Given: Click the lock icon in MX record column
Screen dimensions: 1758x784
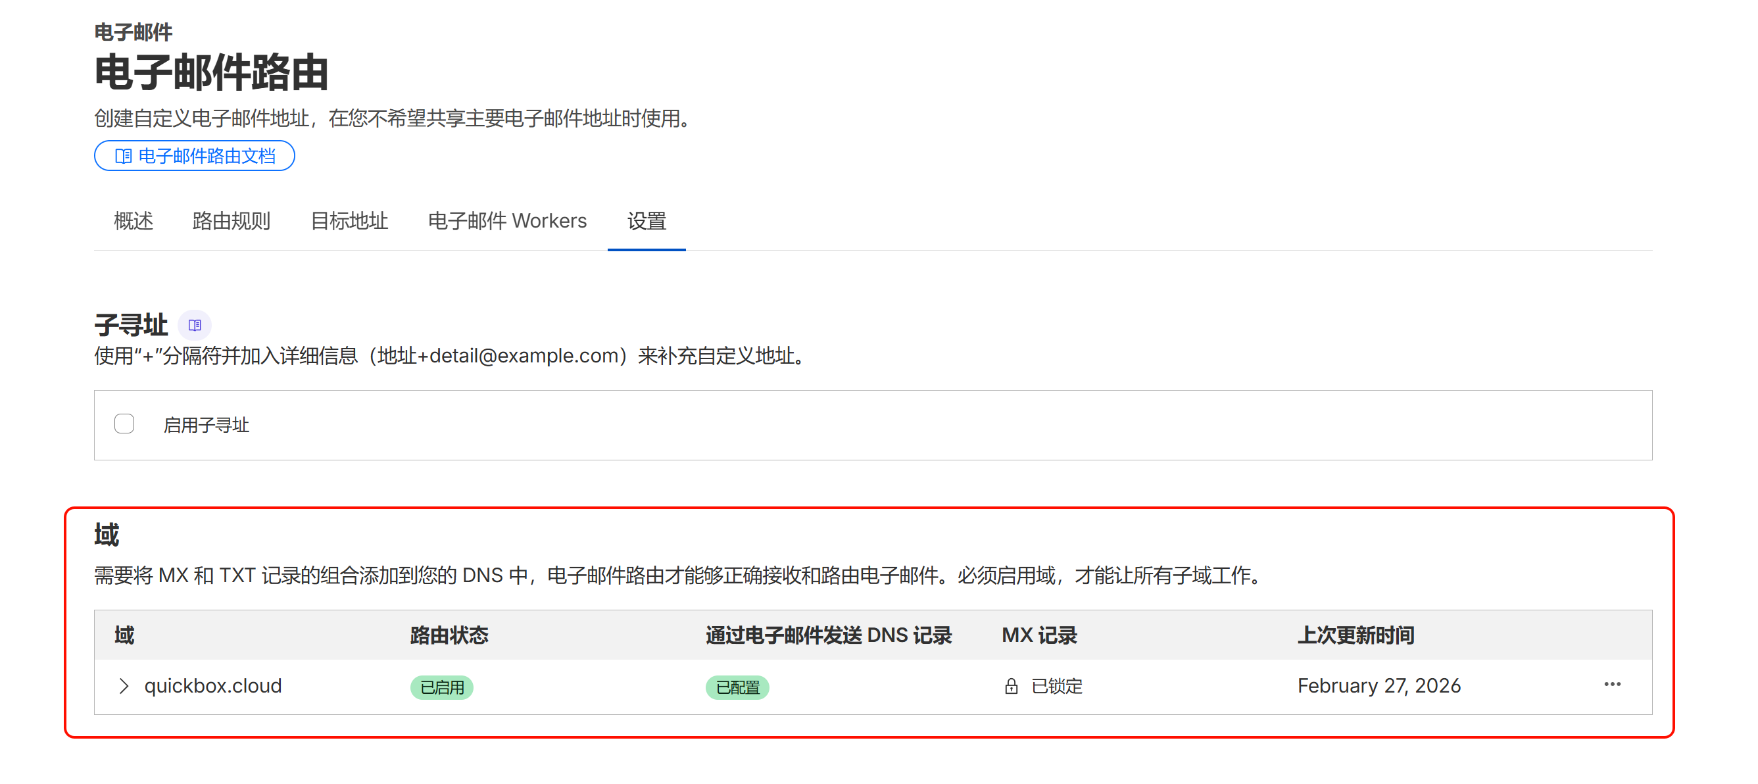Looking at the screenshot, I should pos(1011,686).
